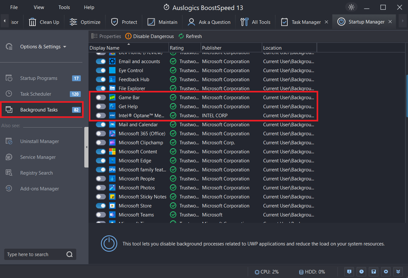Image resolution: width=408 pixels, height=278 pixels.
Task: Enable the Microsoft Teams toggle
Action: tap(101, 215)
